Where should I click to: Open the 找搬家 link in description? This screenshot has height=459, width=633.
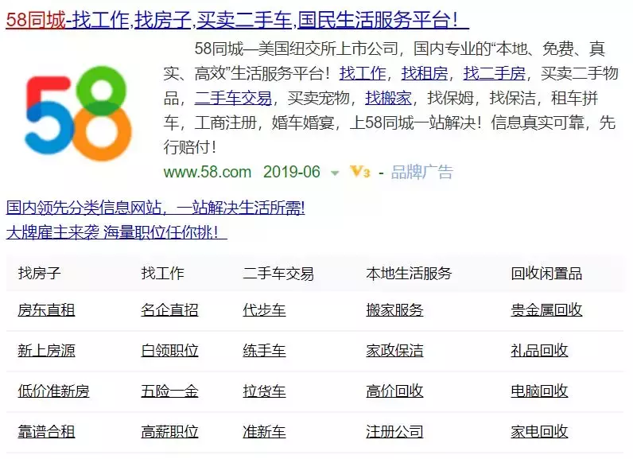pos(388,98)
